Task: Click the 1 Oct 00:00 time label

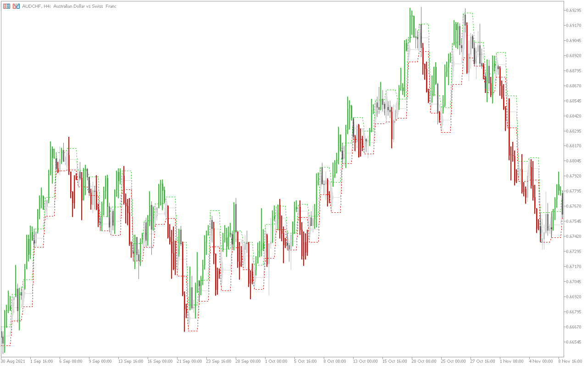Action: (x=276, y=361)
